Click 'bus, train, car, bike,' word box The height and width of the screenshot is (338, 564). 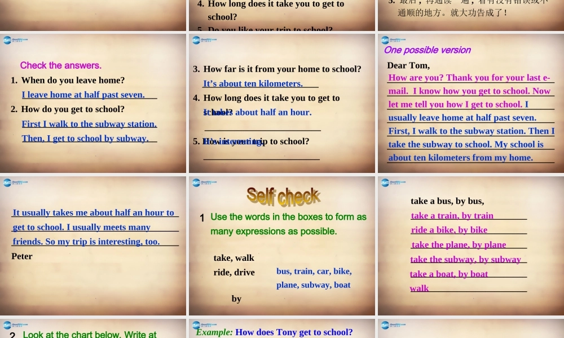click(314, 271)
